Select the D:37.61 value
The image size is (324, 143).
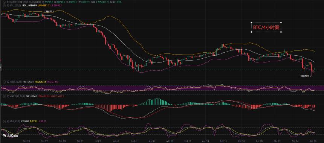point(34,121)
